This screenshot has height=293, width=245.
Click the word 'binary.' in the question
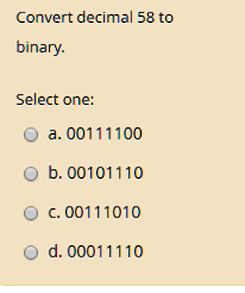40,47
